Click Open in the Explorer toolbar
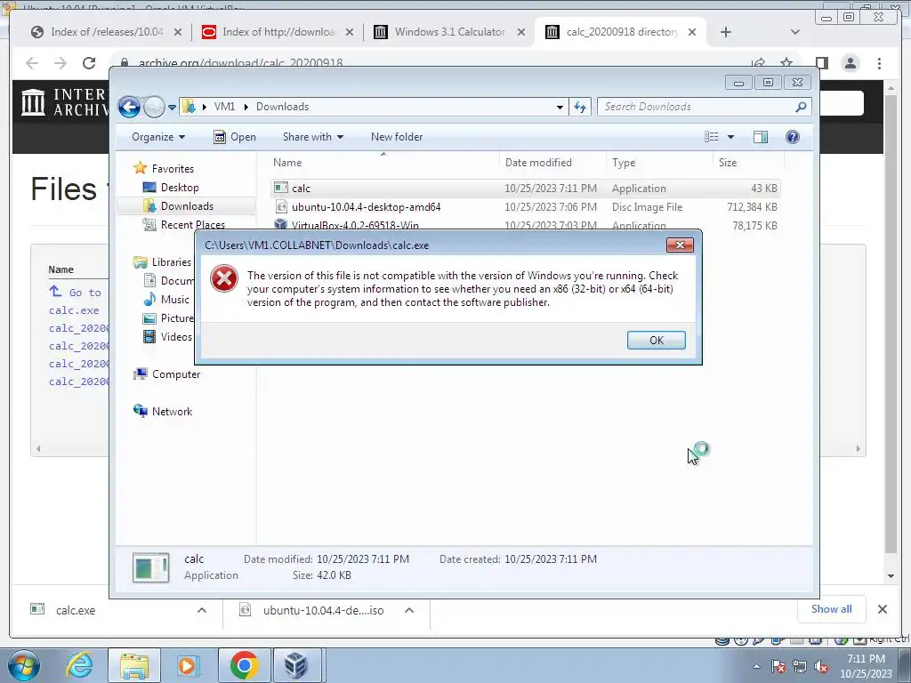This screenshot has width=911, height=683. [235, 137]
